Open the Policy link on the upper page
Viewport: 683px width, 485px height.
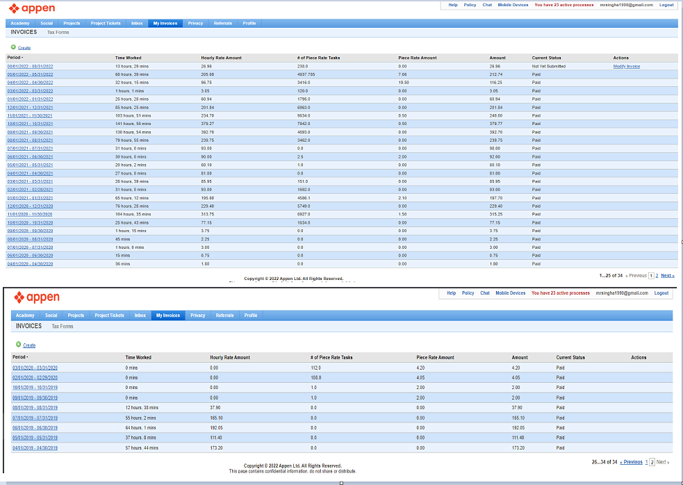tap(470, 5)
